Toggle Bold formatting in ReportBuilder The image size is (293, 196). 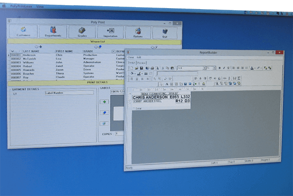[x=219, y=68]
